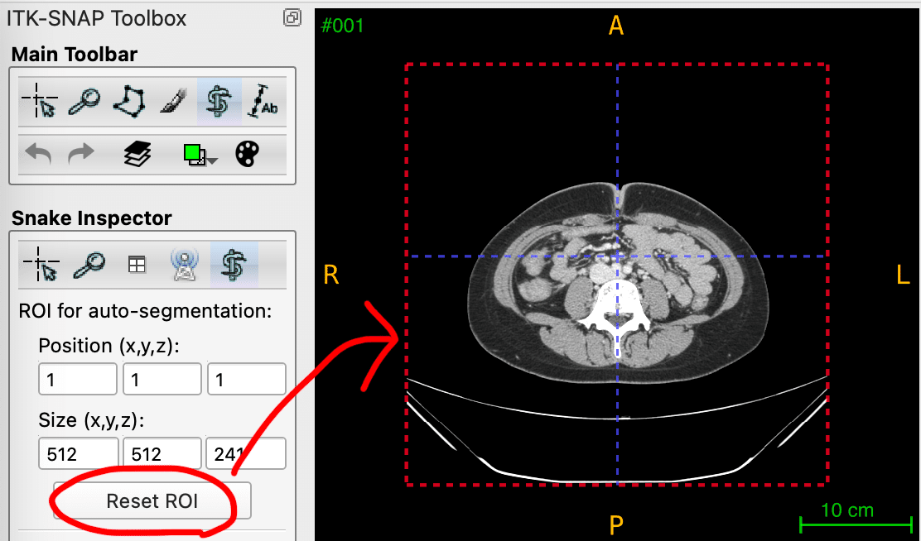Select the Polygon tool
The width and height of the screenshot is (921, 541).
point(129,102)
